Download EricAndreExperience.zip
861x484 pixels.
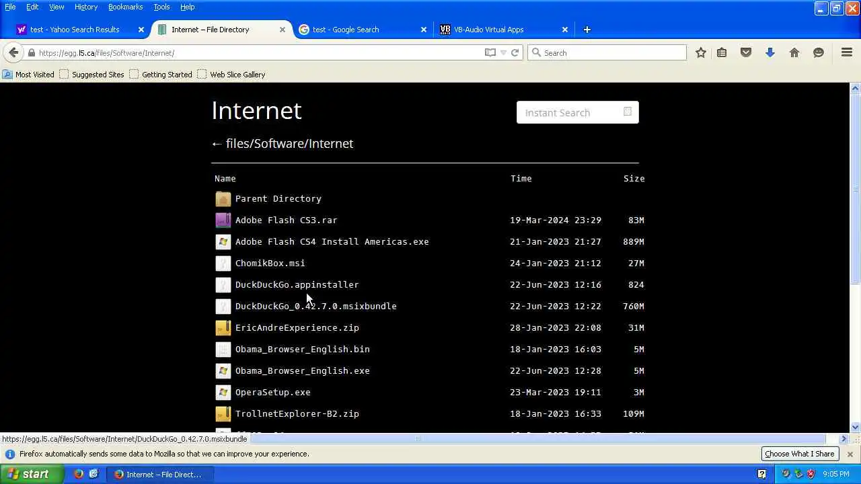(297, 327)
